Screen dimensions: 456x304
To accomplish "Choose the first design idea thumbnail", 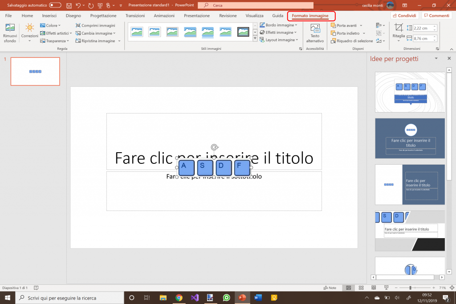I will (410, 92).
